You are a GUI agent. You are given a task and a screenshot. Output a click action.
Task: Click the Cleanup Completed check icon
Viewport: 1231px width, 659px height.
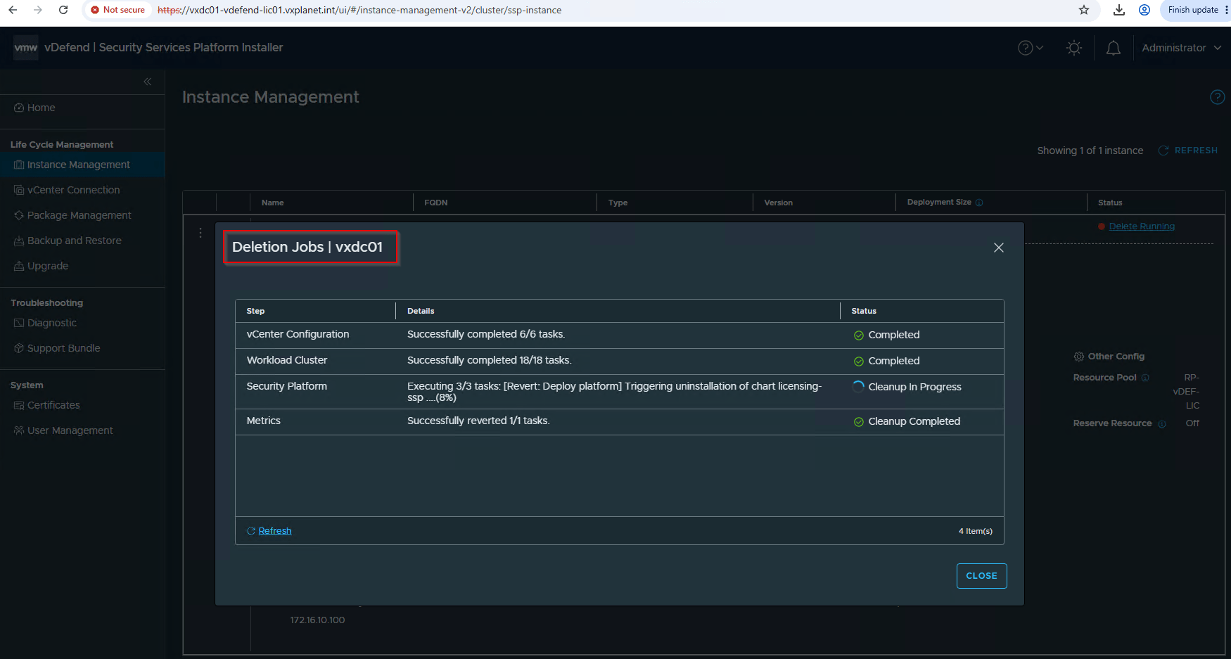coord(859,422)
